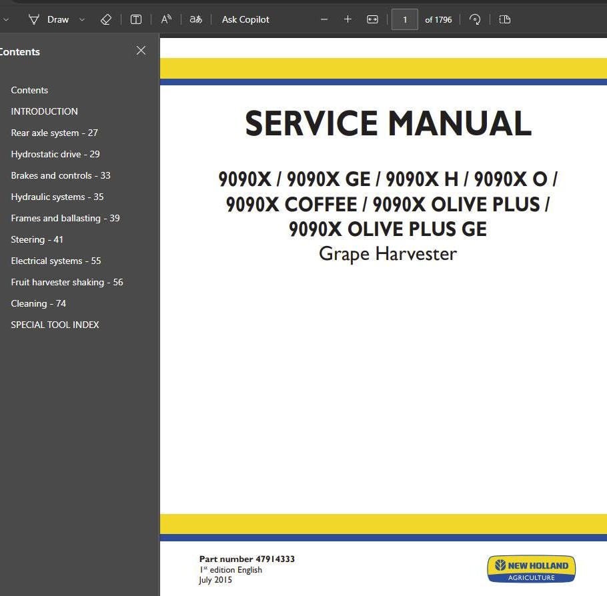Image resolution: width=607 pixels, height=596 pixels.
Task: Open Rear axle system - 27 bookmark
Action: pyautogui.click(x=54, y=133)
